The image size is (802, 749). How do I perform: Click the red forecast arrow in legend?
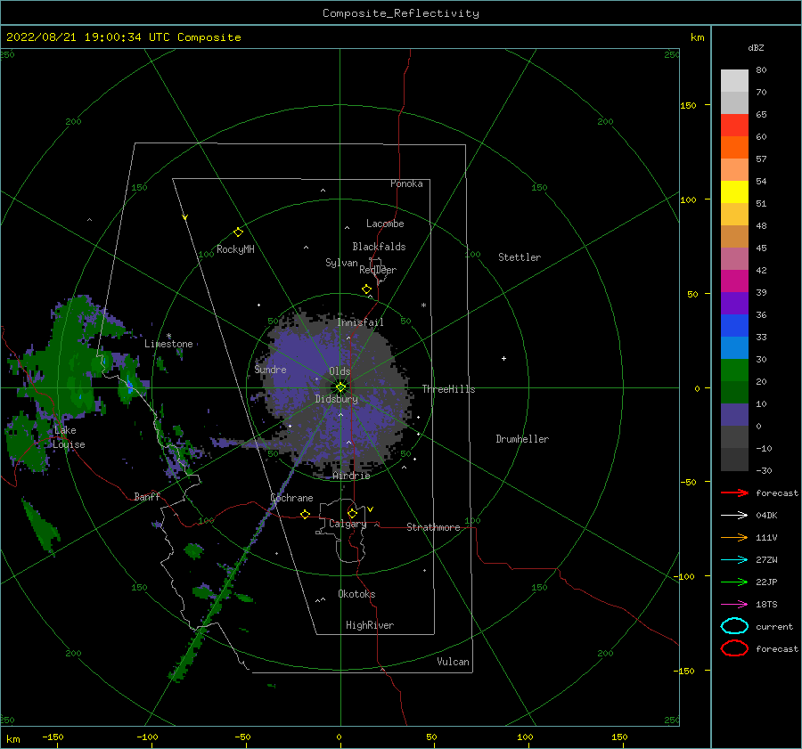coord(734,493)
